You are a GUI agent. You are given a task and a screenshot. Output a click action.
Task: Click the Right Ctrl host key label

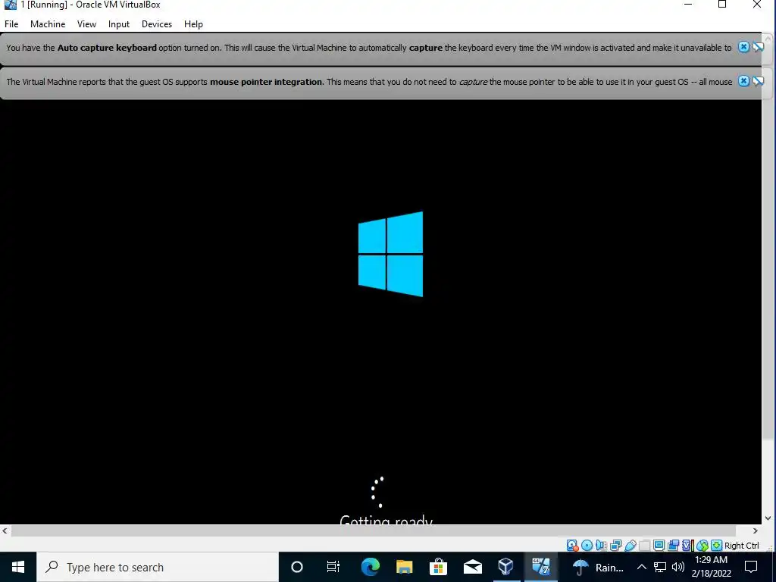[x=742, y=546]
